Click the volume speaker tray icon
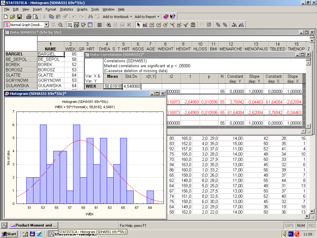This screenshot has height=238, width=317. [x=285, y=234]
